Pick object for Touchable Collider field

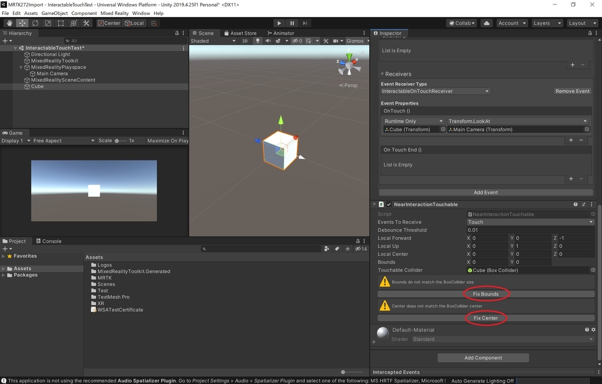coord(593,270)
